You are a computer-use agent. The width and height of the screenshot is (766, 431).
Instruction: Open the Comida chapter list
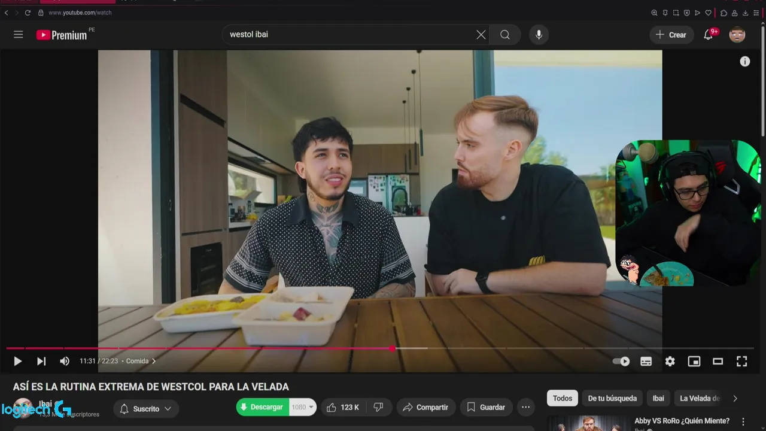(x=141, y=361)
